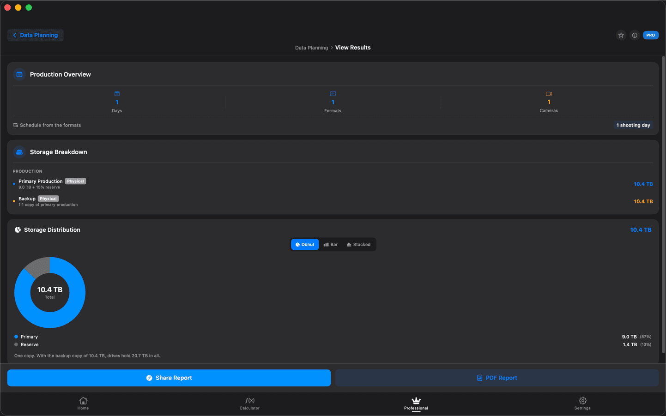This screenshot has height=416, width=666.
Task: Open the Calculator tab
Action: [249, 404]
